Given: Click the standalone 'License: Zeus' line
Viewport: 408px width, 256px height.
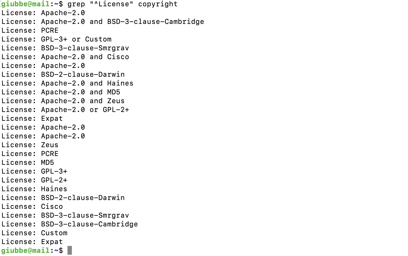Looking at the screenshot, I should click(x=30, y=145).
